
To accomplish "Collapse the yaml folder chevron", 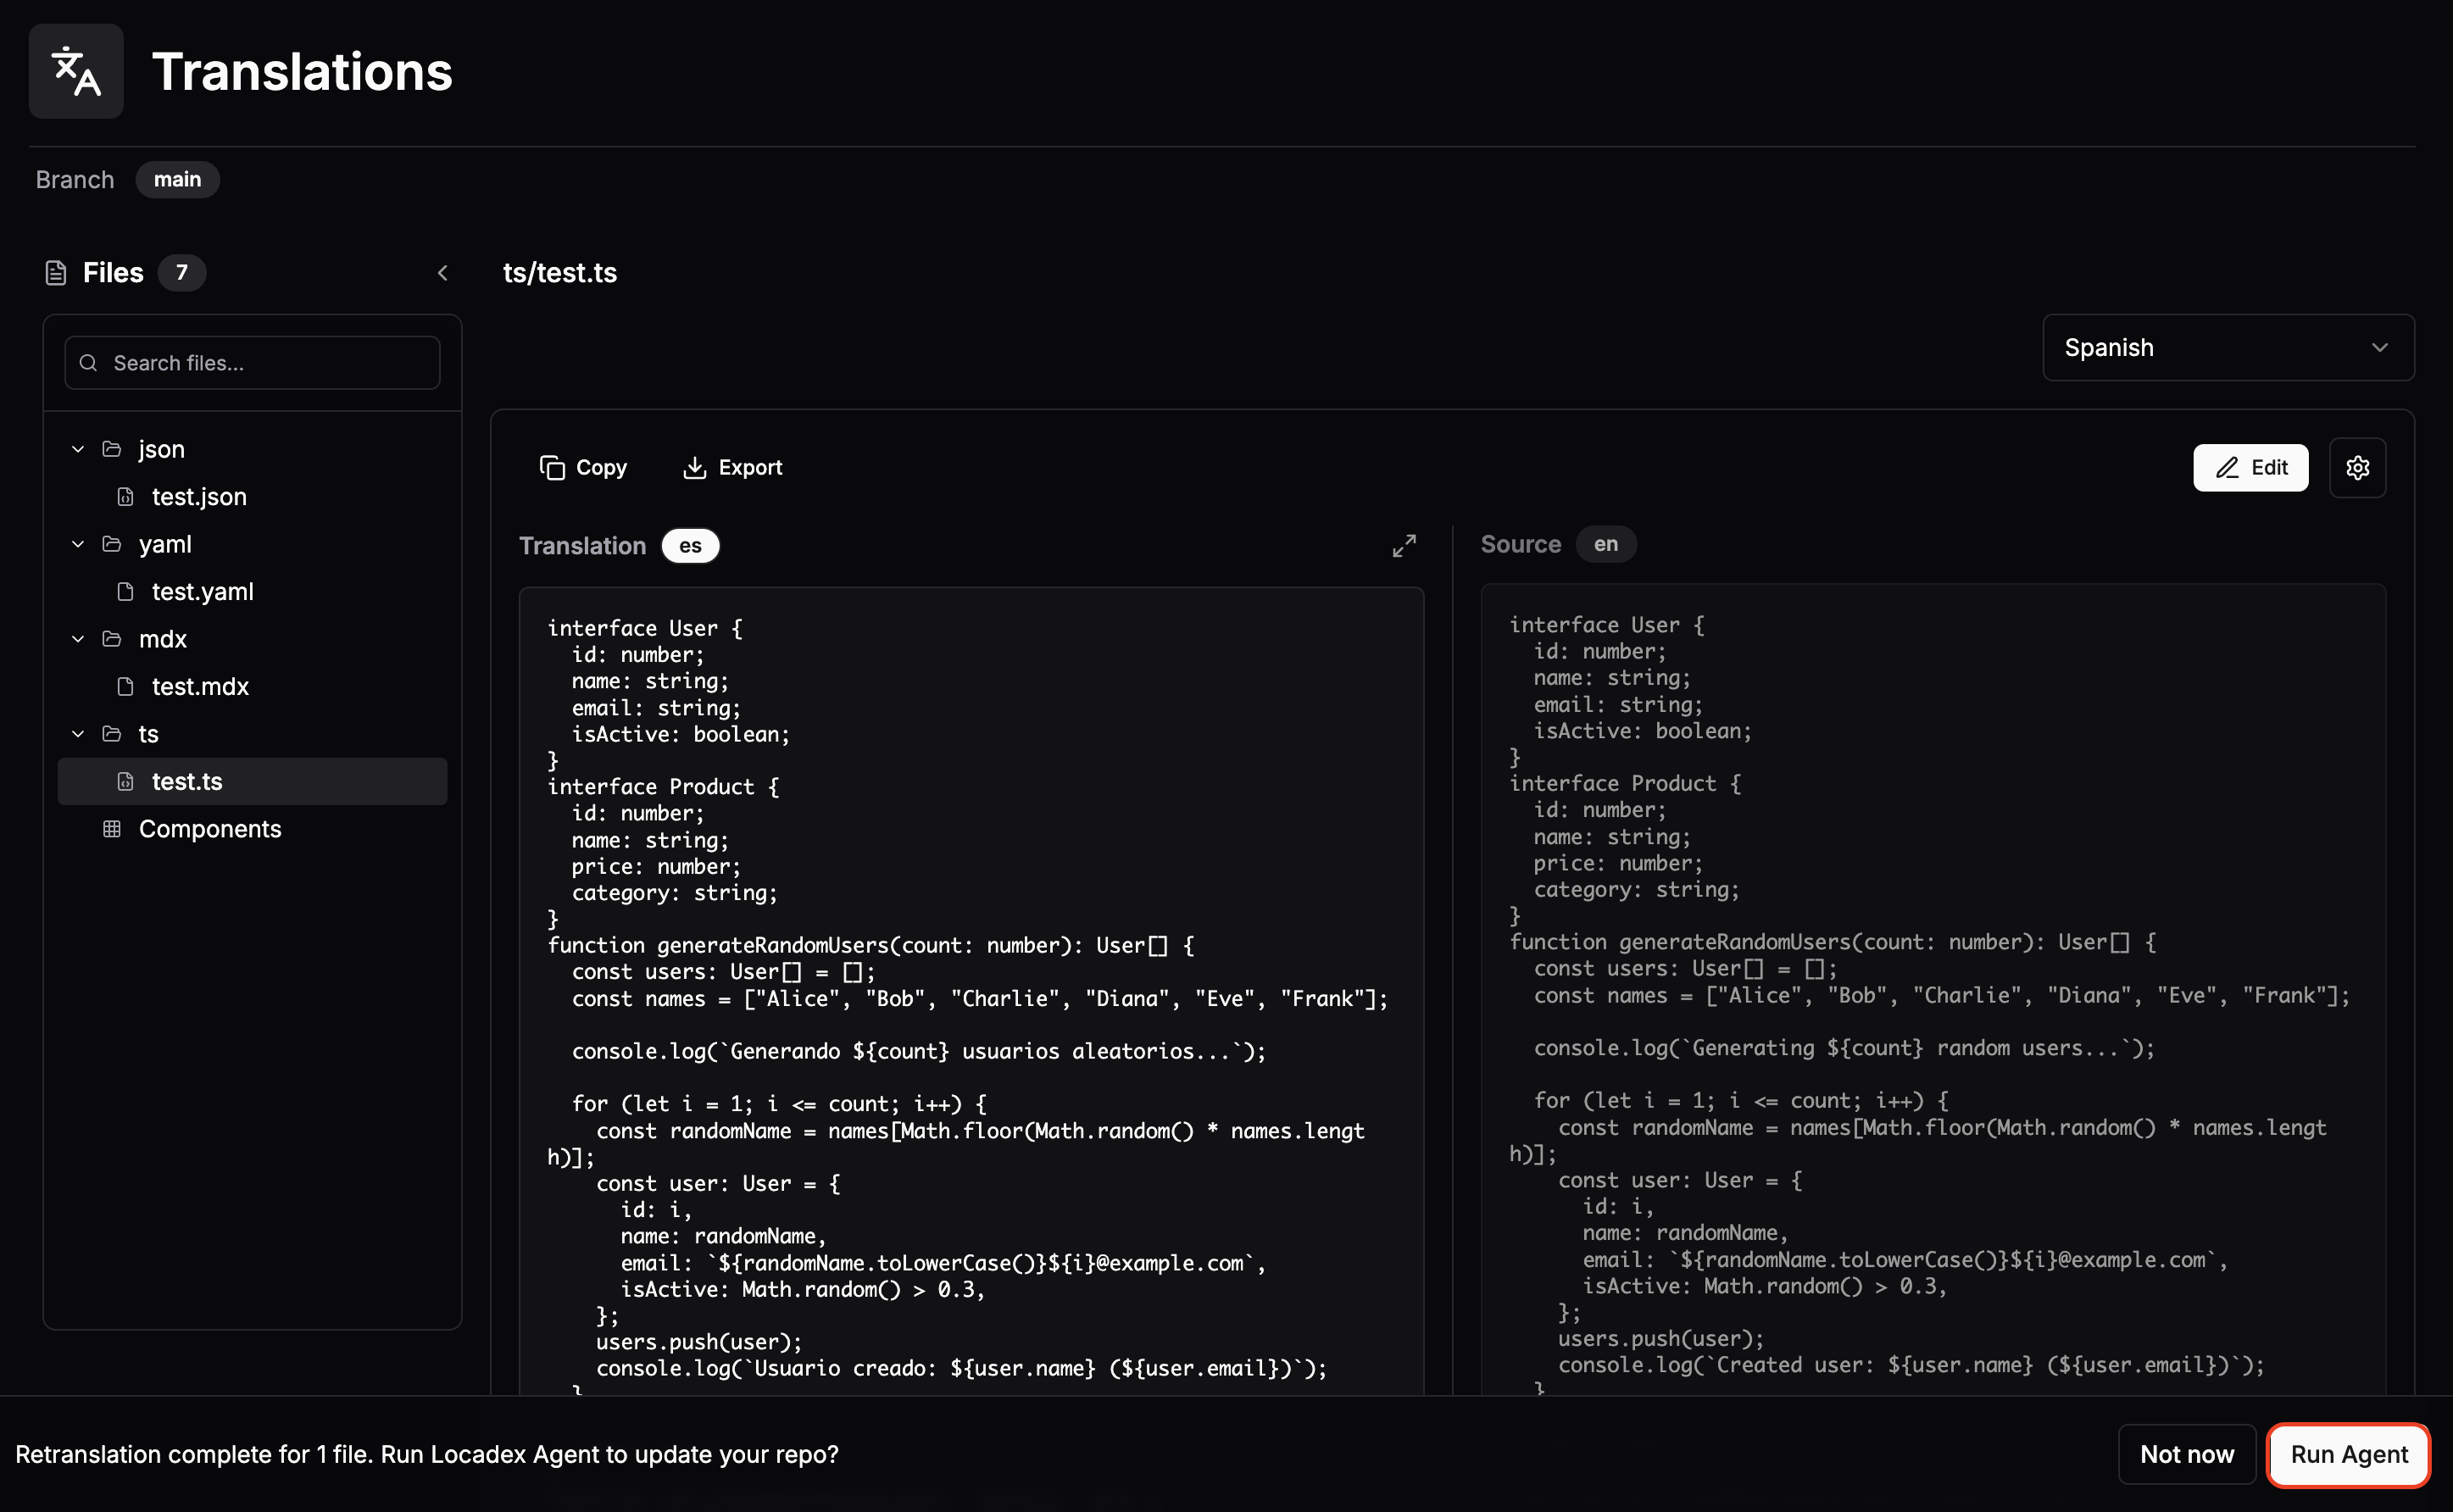I will [x=78, y=544].
